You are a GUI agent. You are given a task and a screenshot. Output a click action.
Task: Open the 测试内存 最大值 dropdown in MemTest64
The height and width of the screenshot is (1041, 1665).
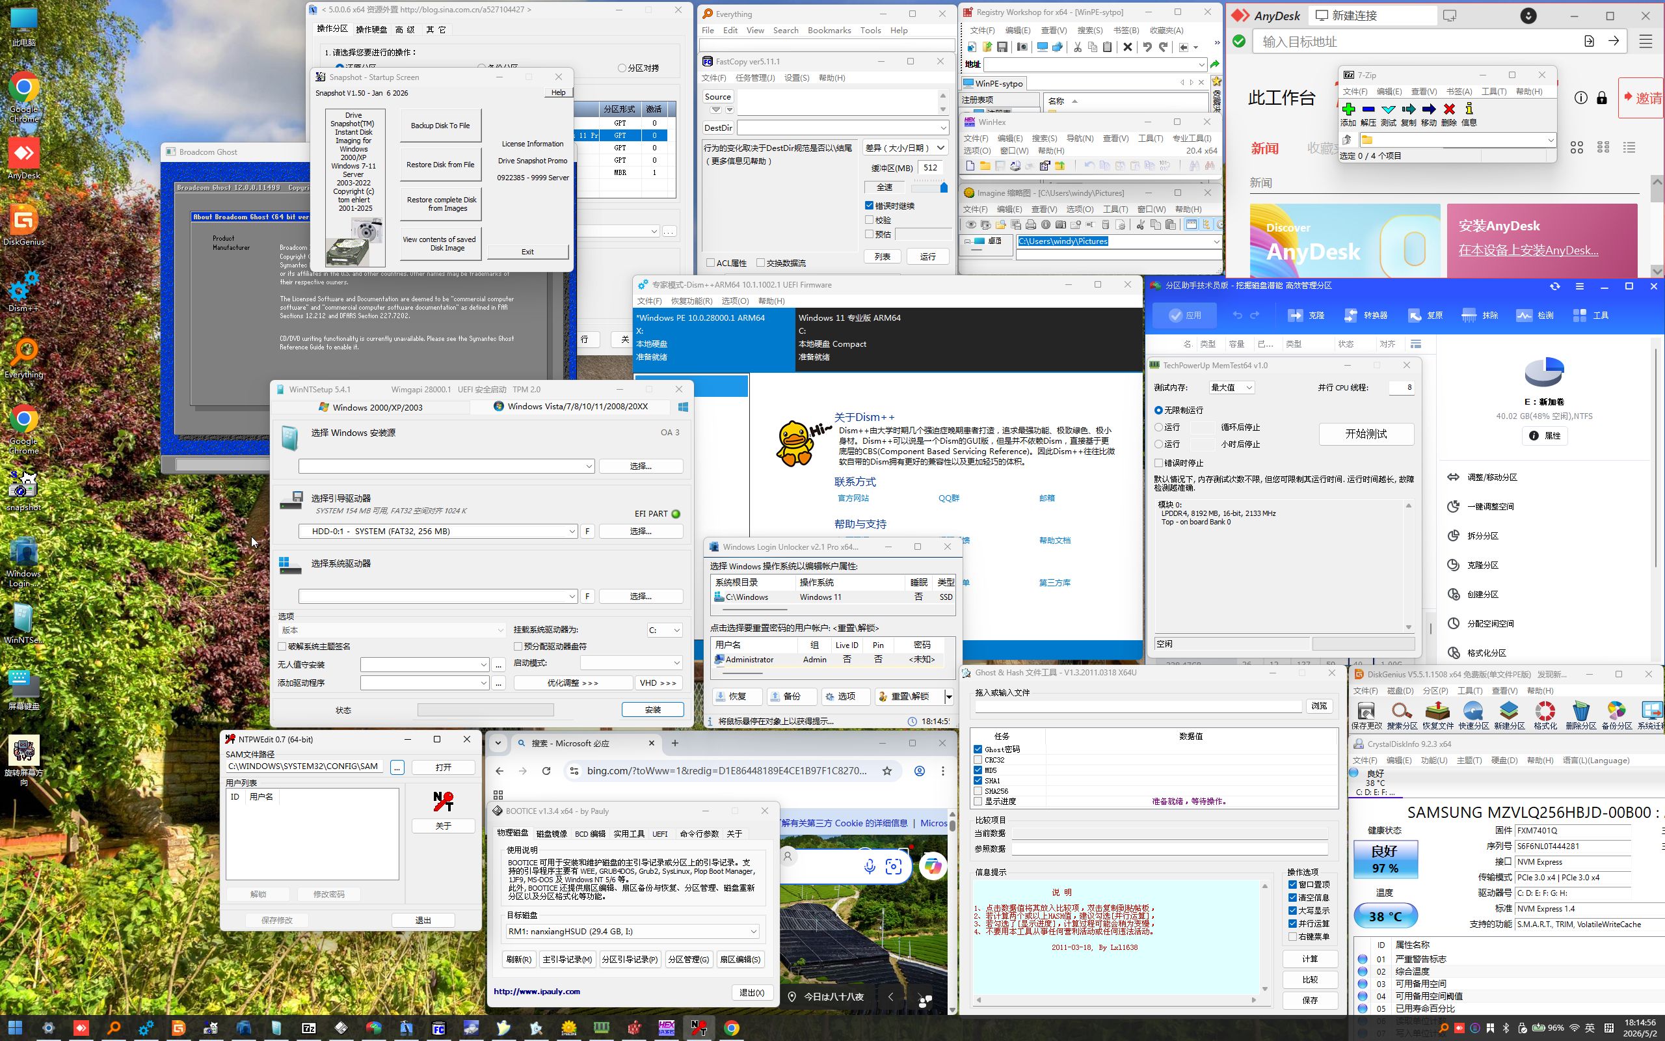1232,388
